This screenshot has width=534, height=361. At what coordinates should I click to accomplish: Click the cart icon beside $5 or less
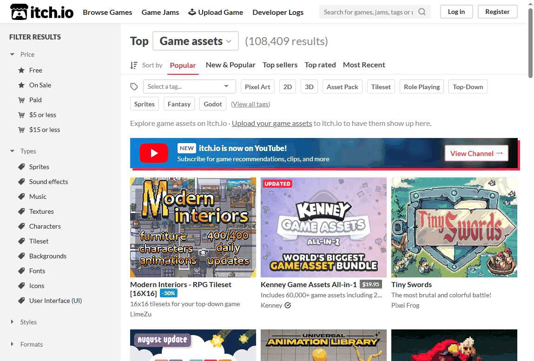(21, 115)
